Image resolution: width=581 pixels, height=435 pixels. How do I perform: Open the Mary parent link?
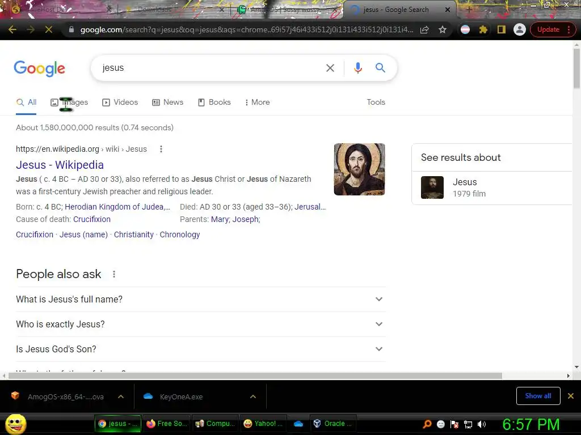point(220,219)
